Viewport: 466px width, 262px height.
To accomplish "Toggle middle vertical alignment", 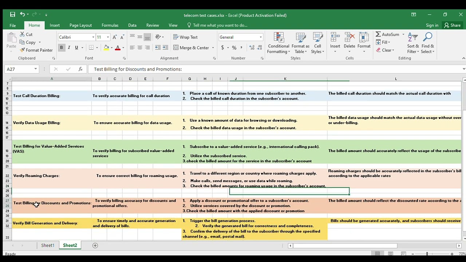I will pyautogui.click(x=140, y=37).
